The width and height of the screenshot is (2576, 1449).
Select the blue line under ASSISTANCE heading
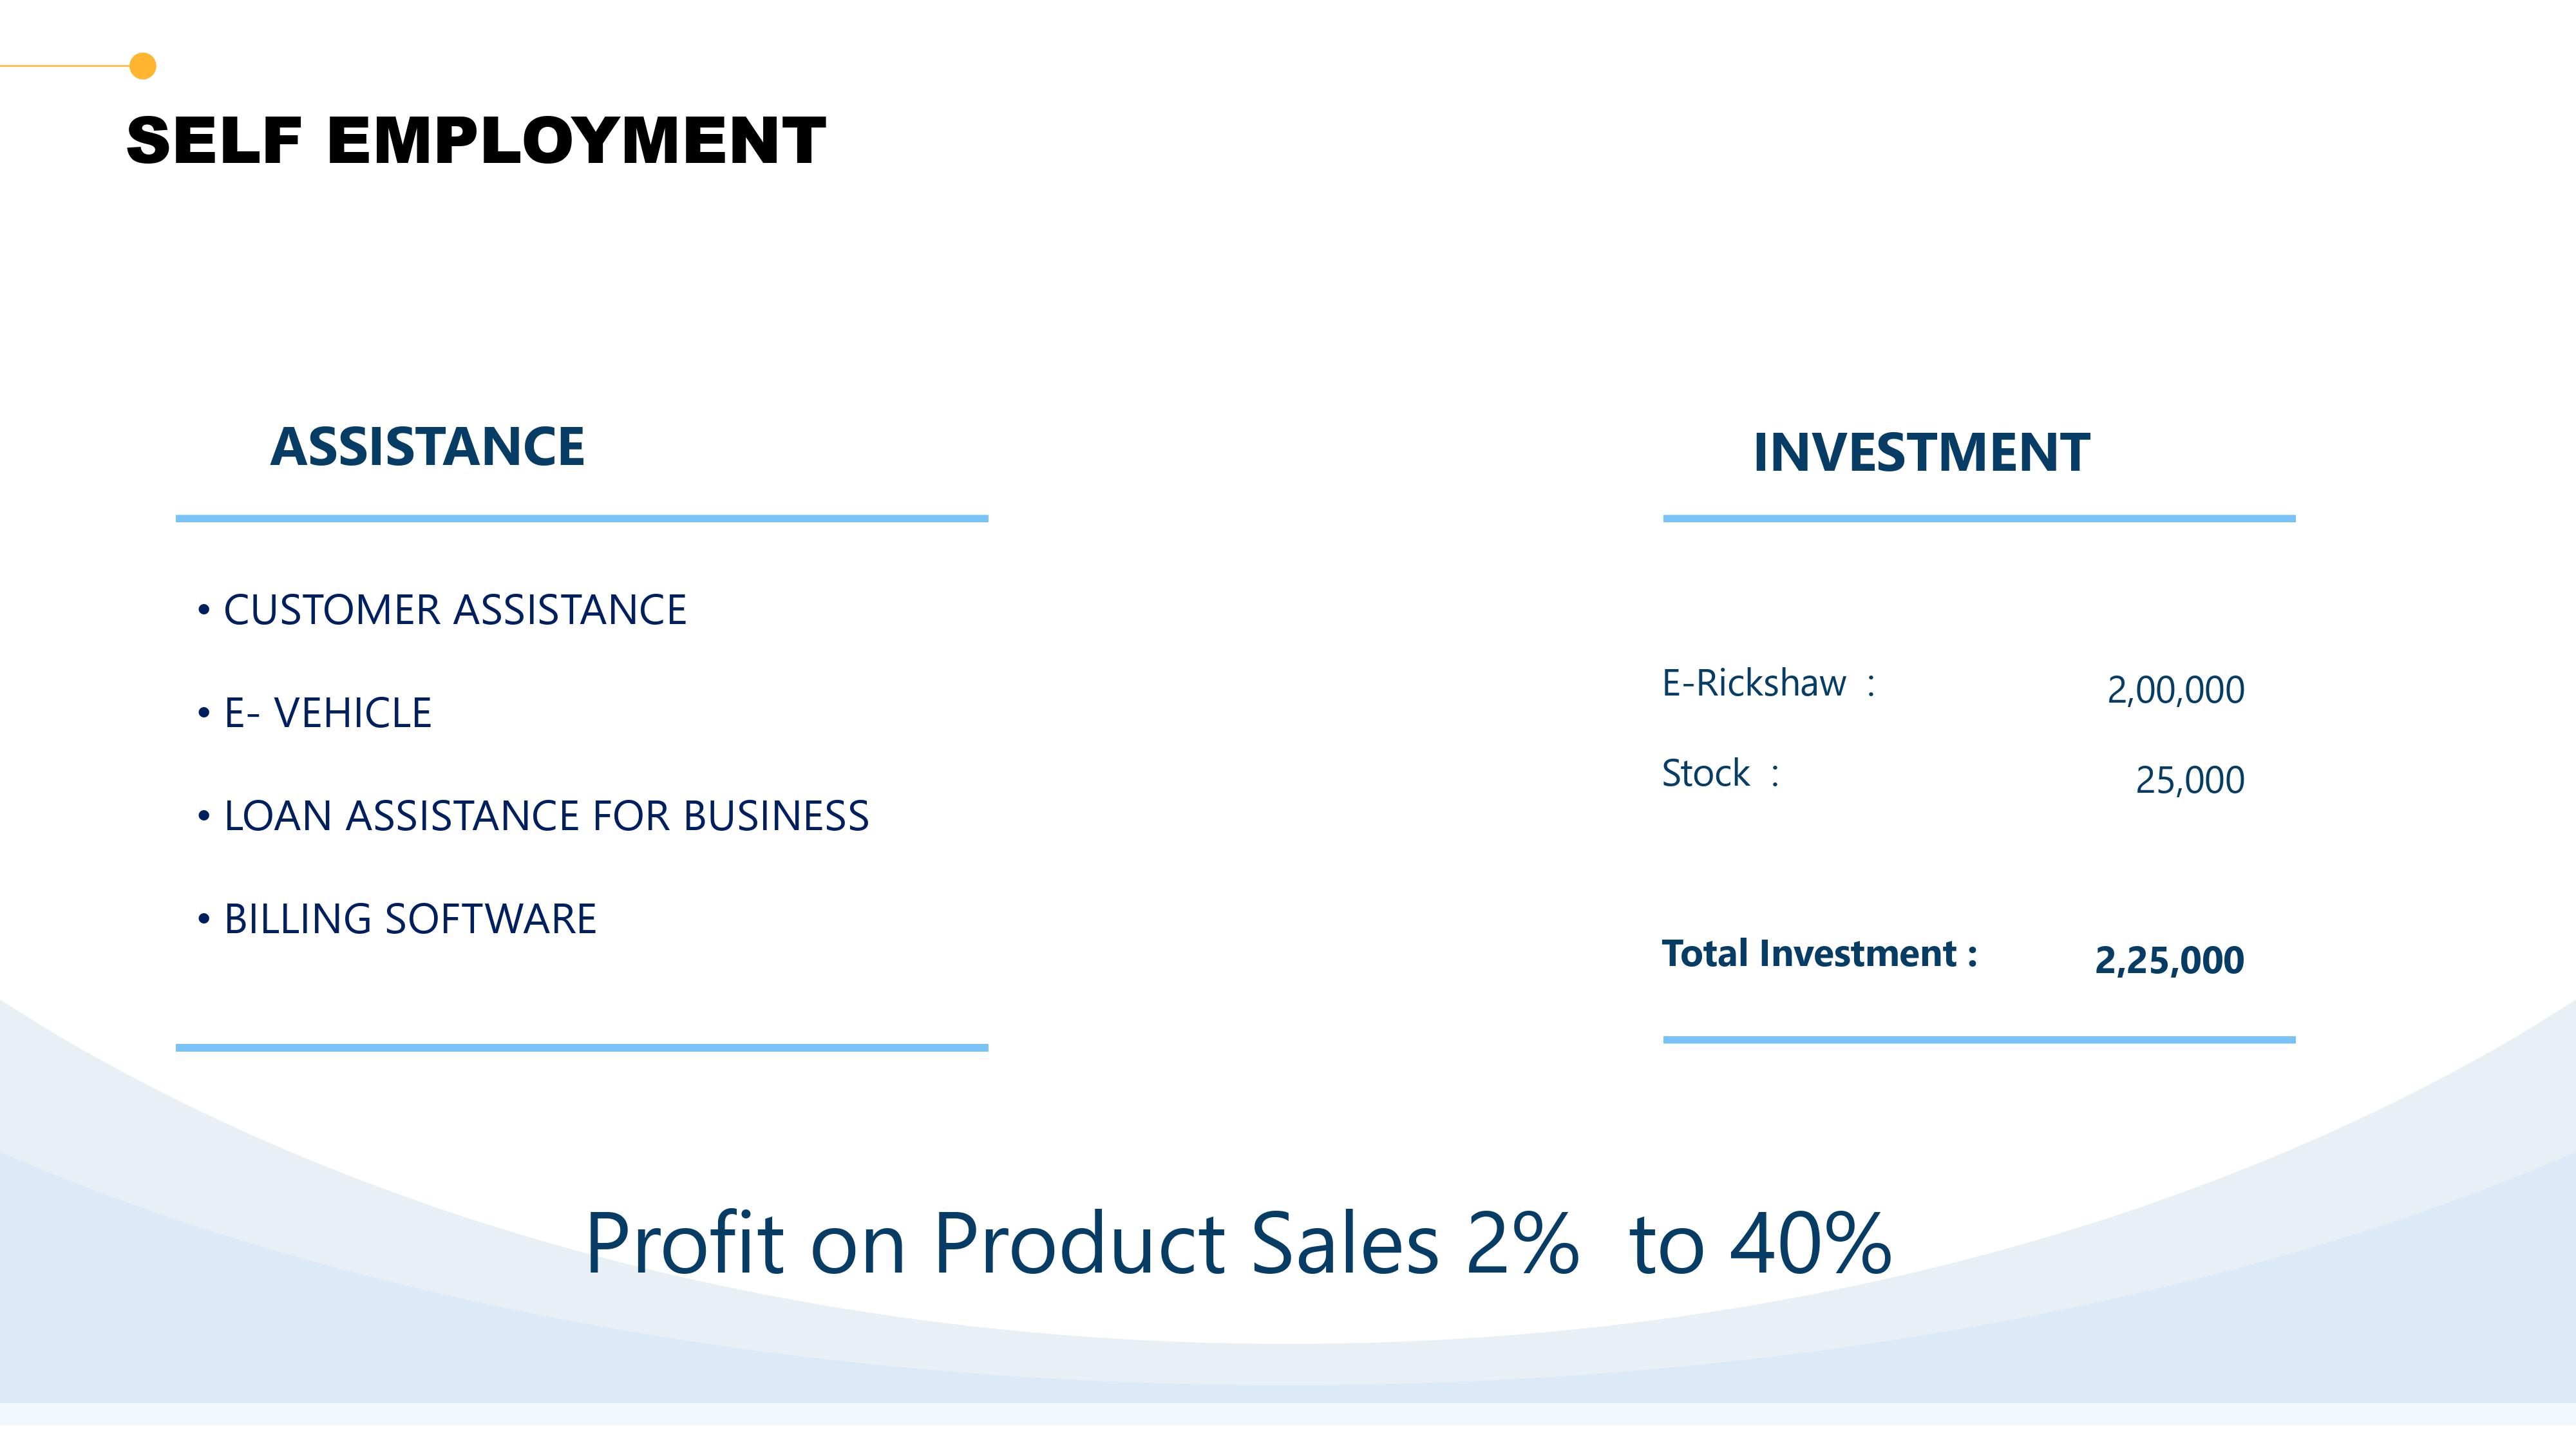coord(581,519)
